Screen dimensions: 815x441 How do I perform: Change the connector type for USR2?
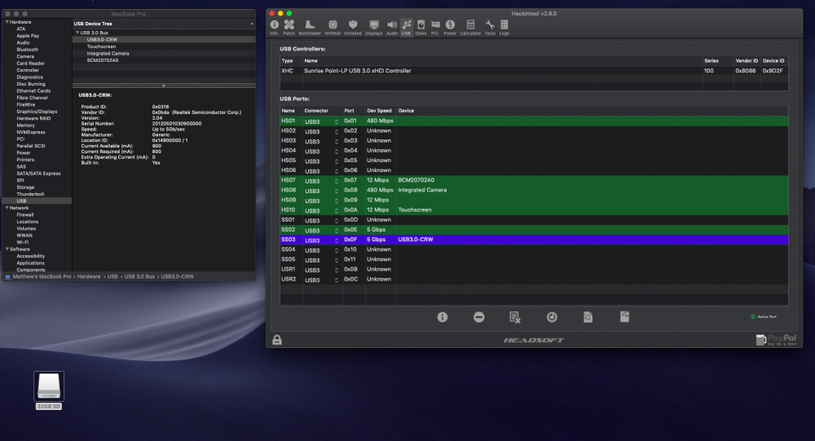coord(322,280)
